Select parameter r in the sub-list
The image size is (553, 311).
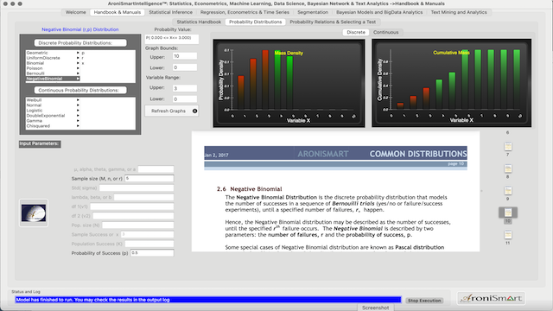pos(83,58)
